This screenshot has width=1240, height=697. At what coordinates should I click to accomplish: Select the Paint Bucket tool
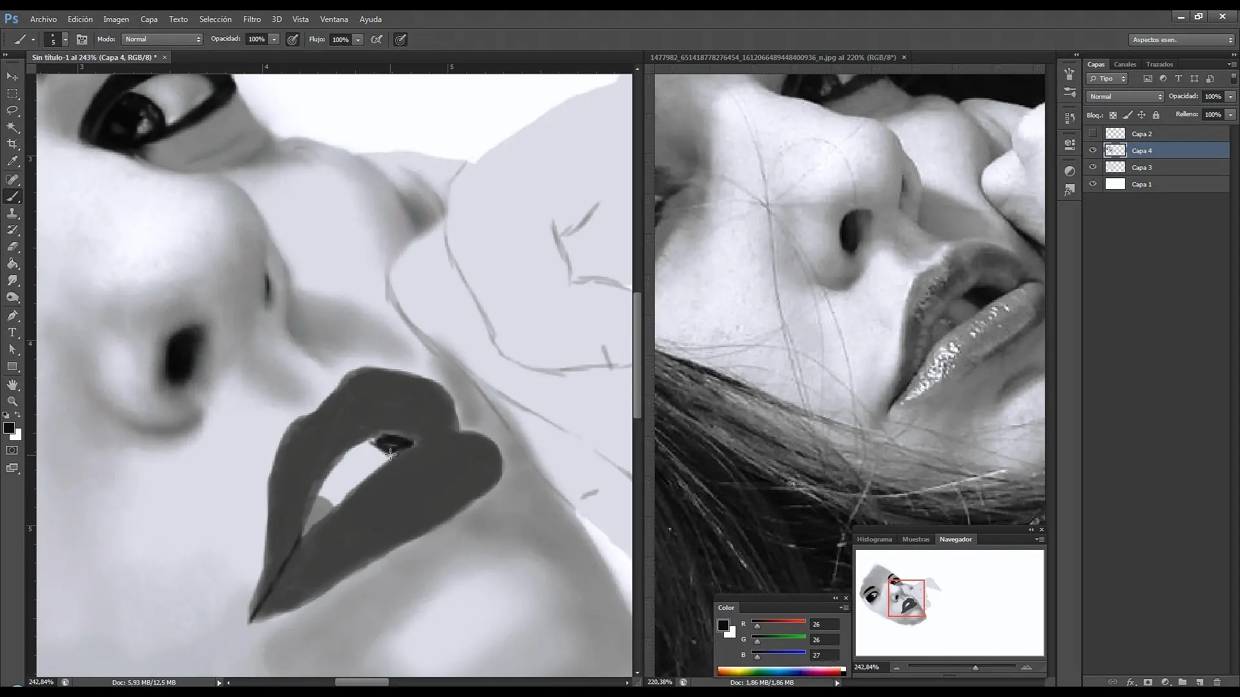(x=12, y=263)
